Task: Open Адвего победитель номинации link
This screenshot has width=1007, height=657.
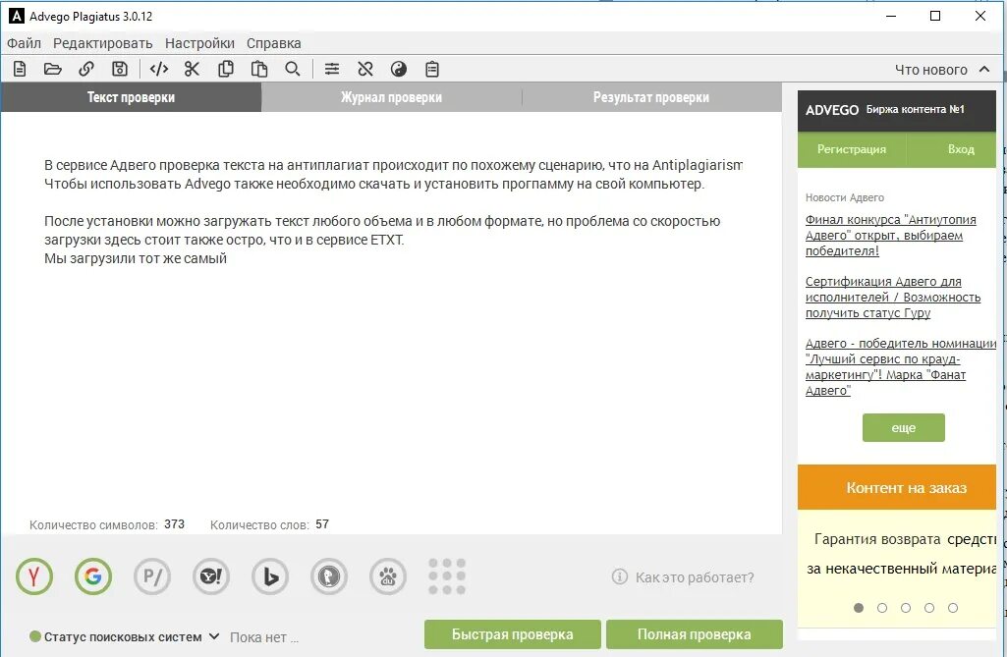Action: 900,366
